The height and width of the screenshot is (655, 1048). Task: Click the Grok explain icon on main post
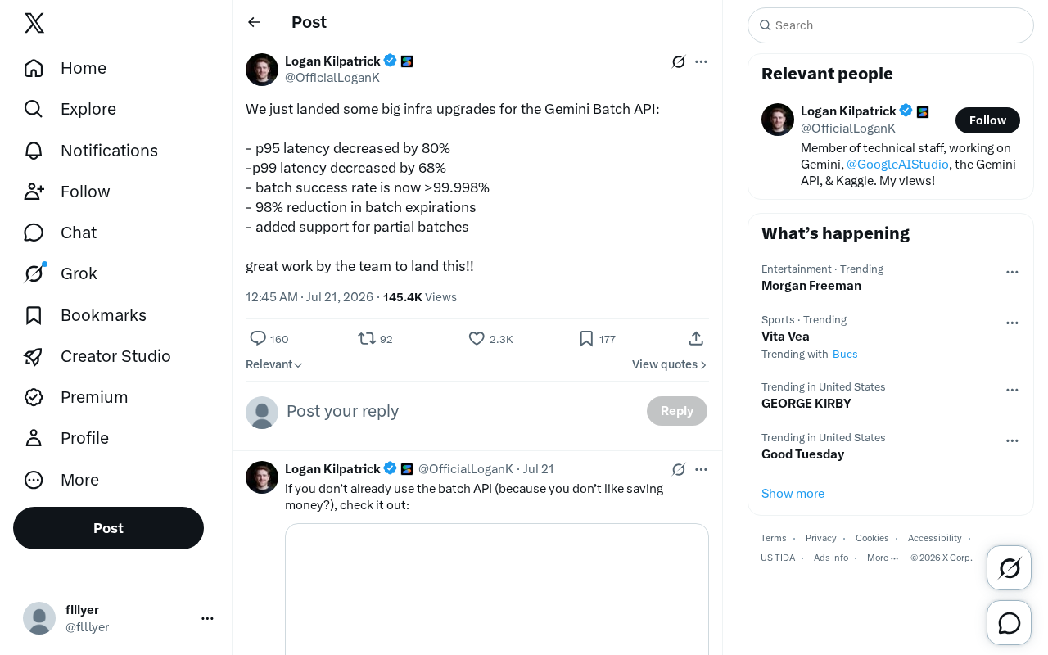tap(678, 61)
